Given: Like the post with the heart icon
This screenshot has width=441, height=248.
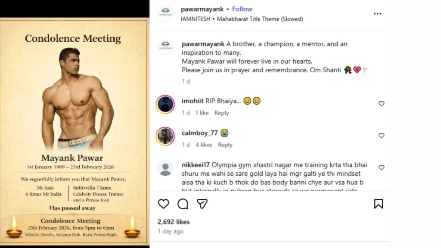Looking at the screenshot, I should pyautogui.click(x=163, y=204).
